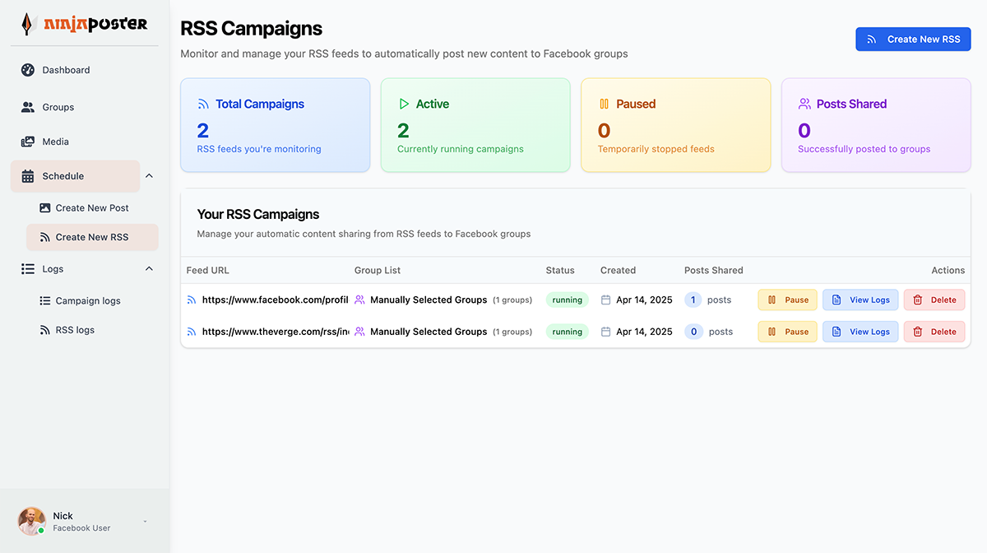
Task: Click the RSS logs feed icon
Action: [x=45, y=330]
